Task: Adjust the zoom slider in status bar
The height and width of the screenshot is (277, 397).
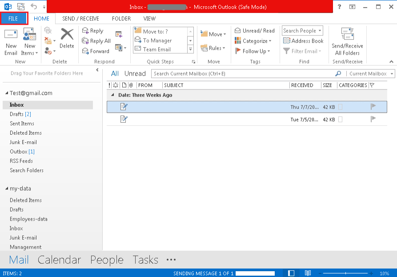Action: 345,273
